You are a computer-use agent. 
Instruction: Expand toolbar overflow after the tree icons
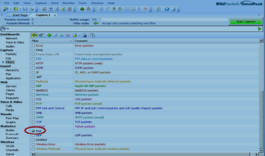tap(94, 10)
